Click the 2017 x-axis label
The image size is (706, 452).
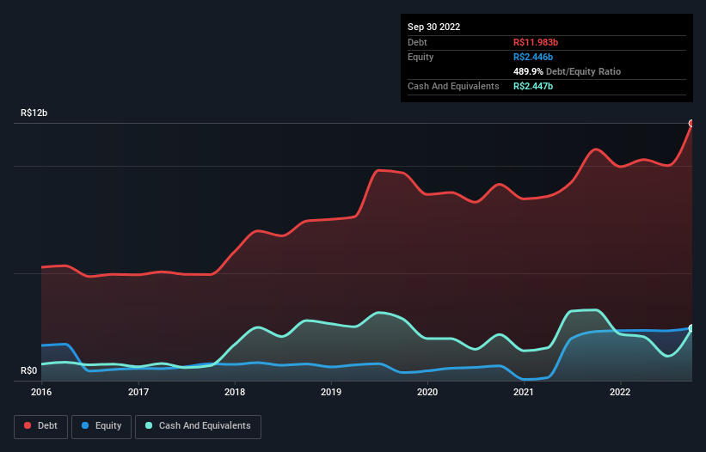[138, 392]
